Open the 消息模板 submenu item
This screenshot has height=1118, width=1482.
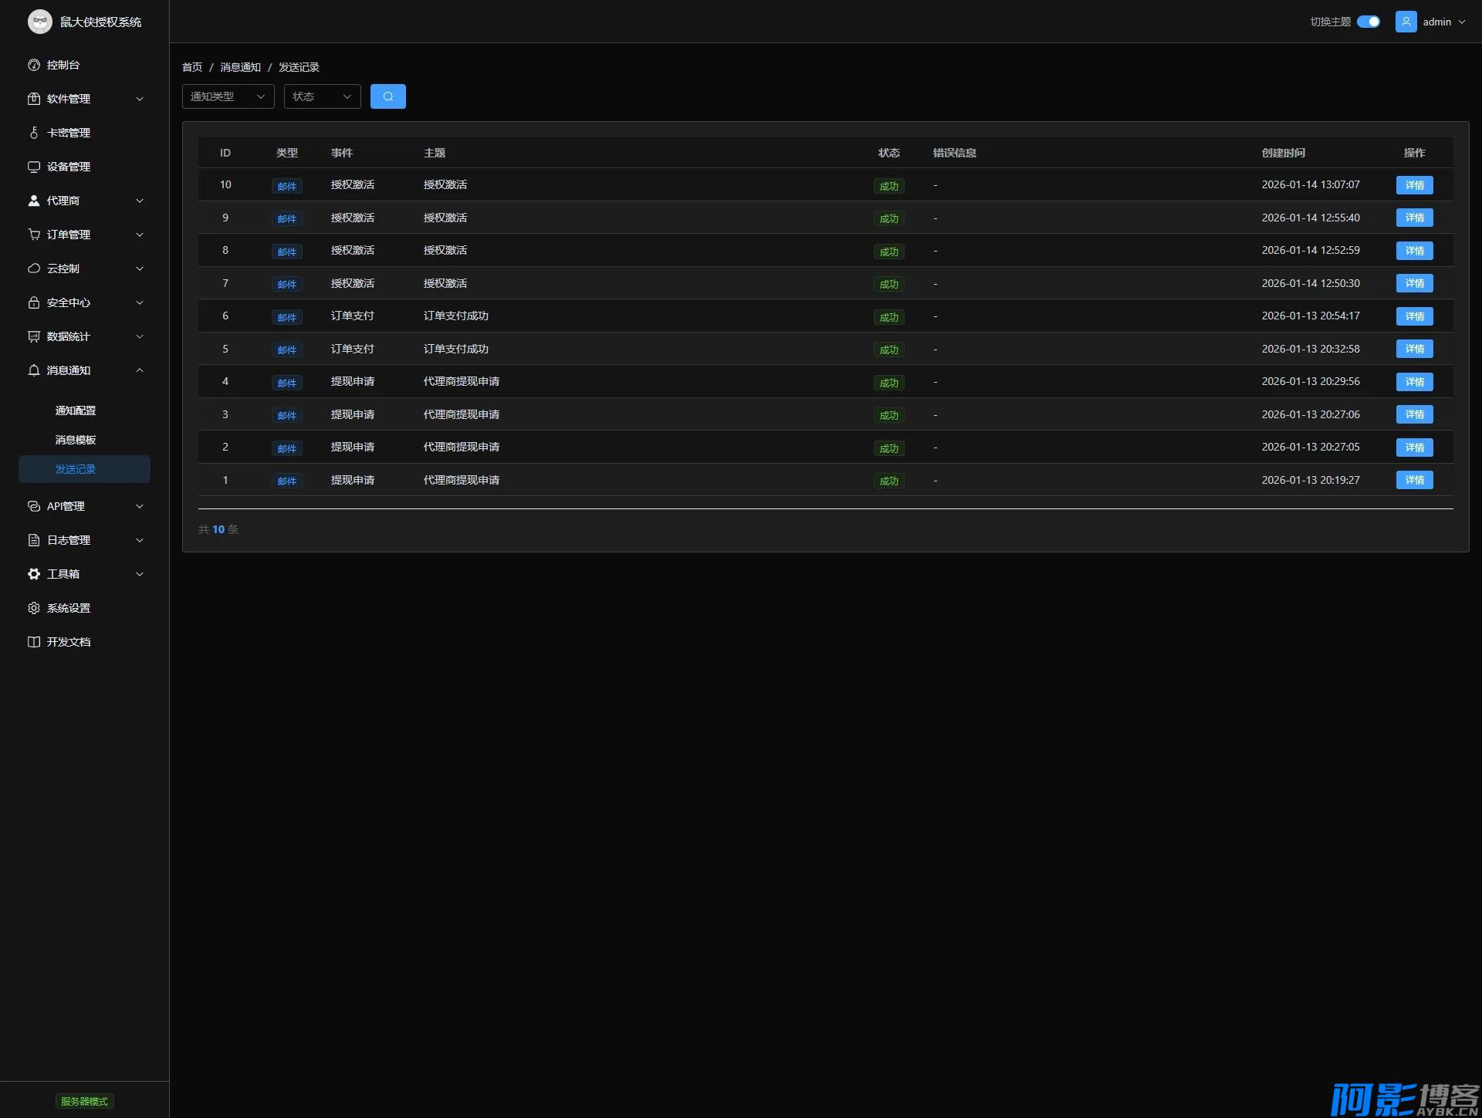coord(76,440)
